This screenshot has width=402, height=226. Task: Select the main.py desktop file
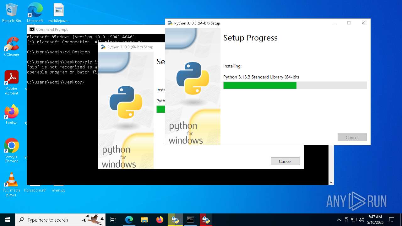point(59,190)
